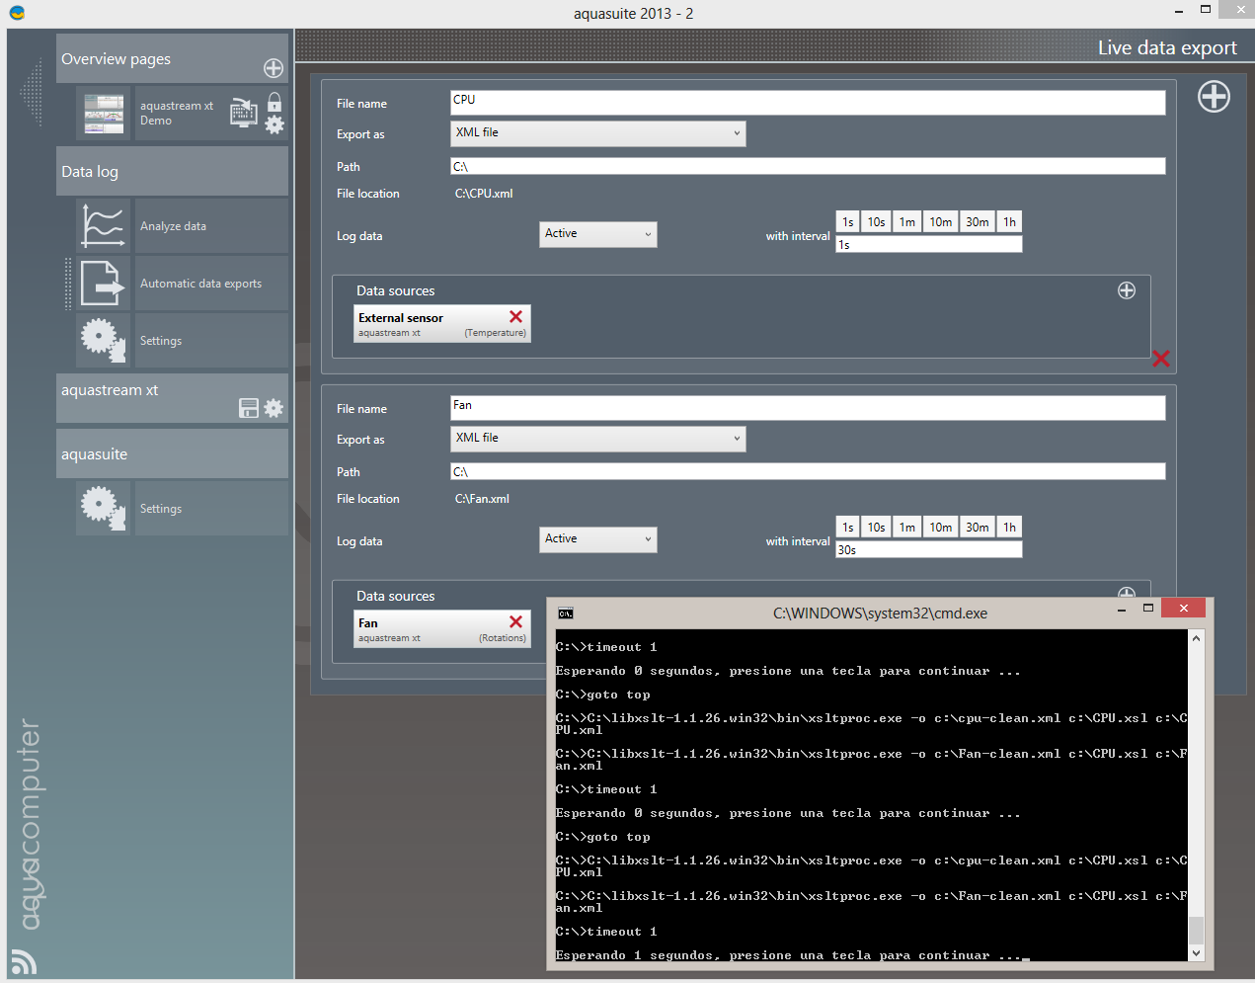Choose the 30m interval for CPU export
Screen dimensions: 1255x983
(x=977, y=222)
